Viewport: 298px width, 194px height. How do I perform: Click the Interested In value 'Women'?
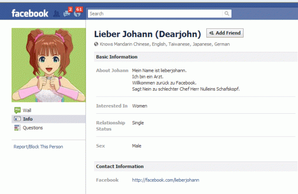coord(140,106)
